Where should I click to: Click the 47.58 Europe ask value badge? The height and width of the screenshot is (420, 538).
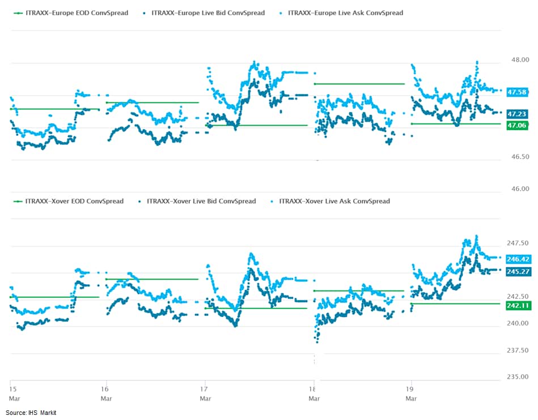(518, 92)
